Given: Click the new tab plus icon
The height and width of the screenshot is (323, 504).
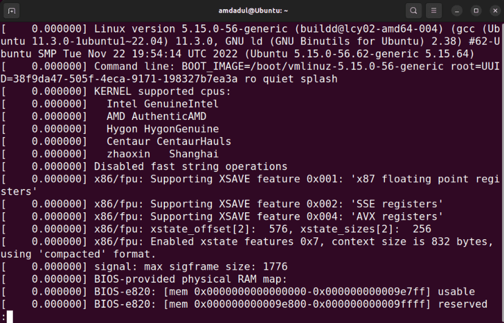Looking at the screenshot, I should tap(11, 10).
